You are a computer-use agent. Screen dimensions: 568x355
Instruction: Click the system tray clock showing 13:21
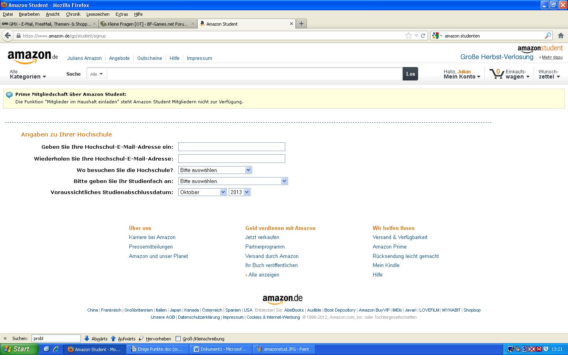tap(557, 349)
